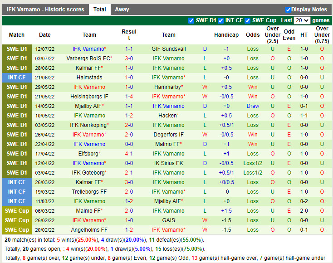Open Angelholms FF team link
This screenshot has height=263, width=333.
tap(89, 230)
